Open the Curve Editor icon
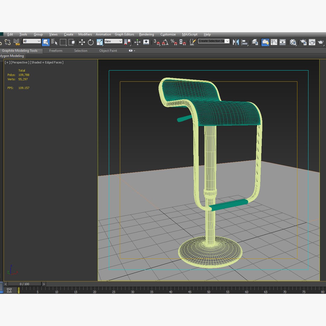 click(x=274, y=42)
